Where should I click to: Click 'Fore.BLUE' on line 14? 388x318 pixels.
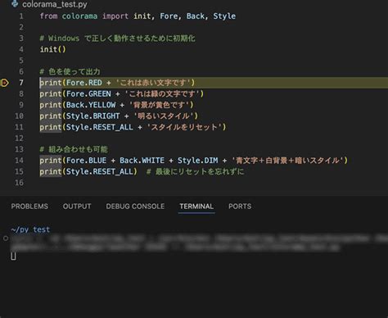click(x=86, y=161)
